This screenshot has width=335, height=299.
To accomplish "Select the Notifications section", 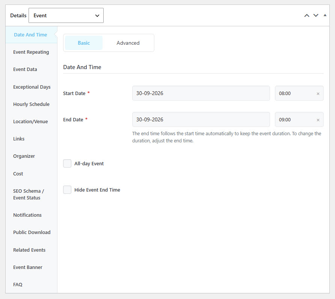I will (32, 215).
